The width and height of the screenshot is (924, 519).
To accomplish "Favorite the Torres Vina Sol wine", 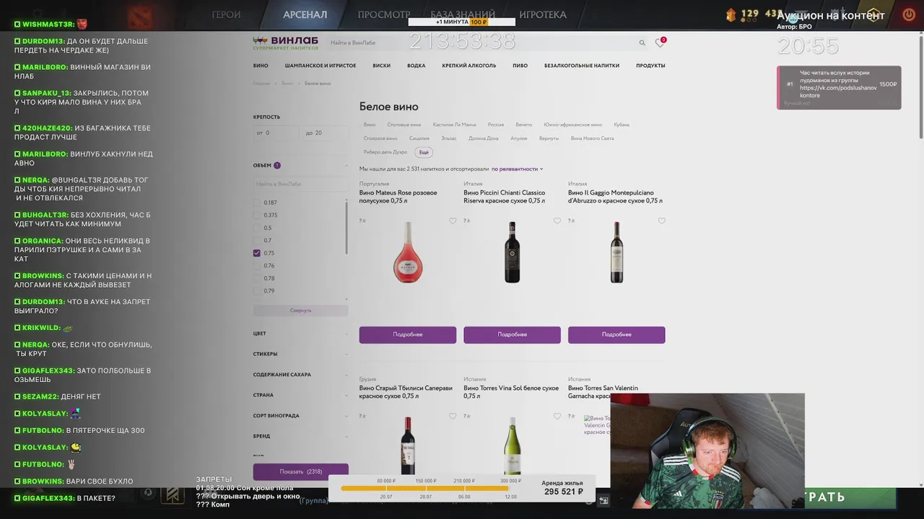I will pos(557,416).
